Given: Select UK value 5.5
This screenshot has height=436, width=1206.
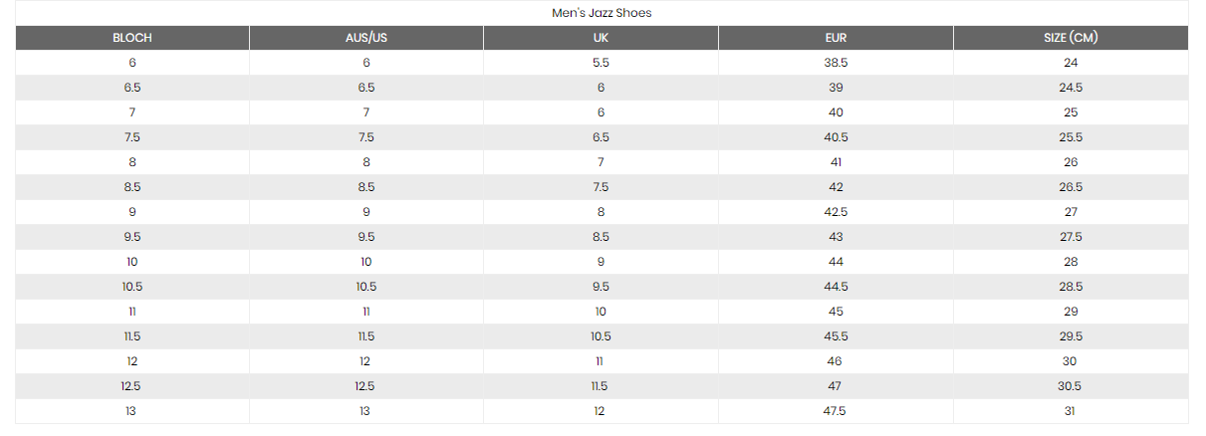Looking at the screenshot, I should (x=601, y=63).
